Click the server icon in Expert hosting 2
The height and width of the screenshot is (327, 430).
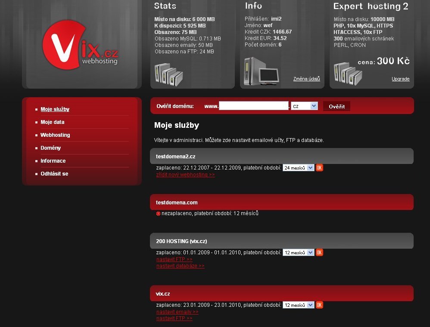click(347, 74)
